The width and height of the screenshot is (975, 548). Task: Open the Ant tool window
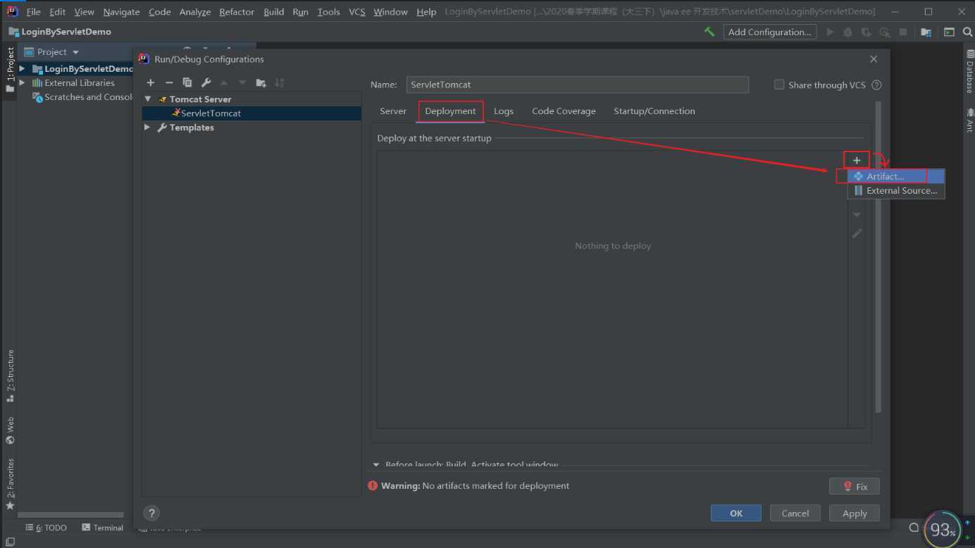click(970, 120)
